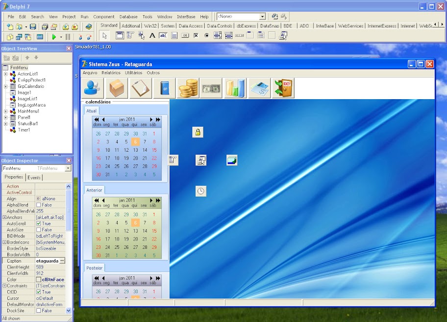
Task: Click the blue address book icon
Action: 165,88
